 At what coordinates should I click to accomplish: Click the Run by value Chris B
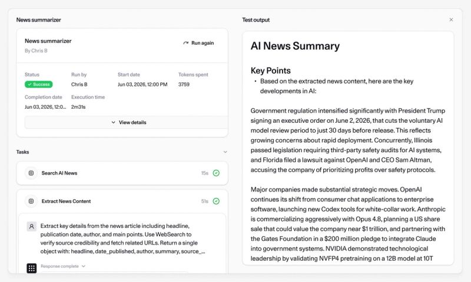click(79, 85)
